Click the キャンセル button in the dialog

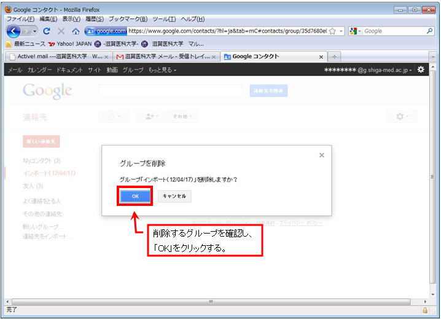tap(174, 196)
